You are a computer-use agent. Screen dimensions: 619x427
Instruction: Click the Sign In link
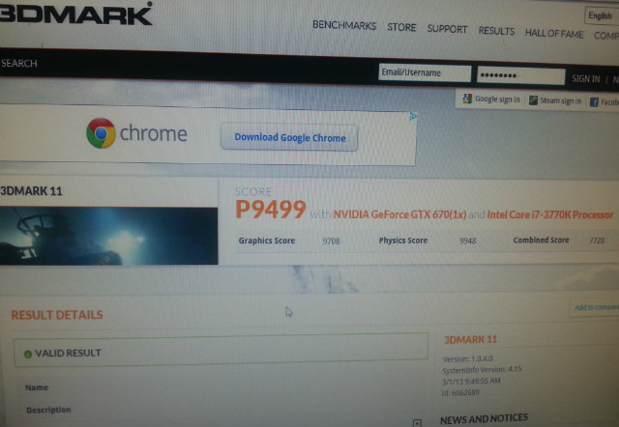click(586, 79)
